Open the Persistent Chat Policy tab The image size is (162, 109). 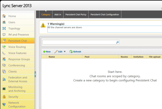[x=76, y=14]
